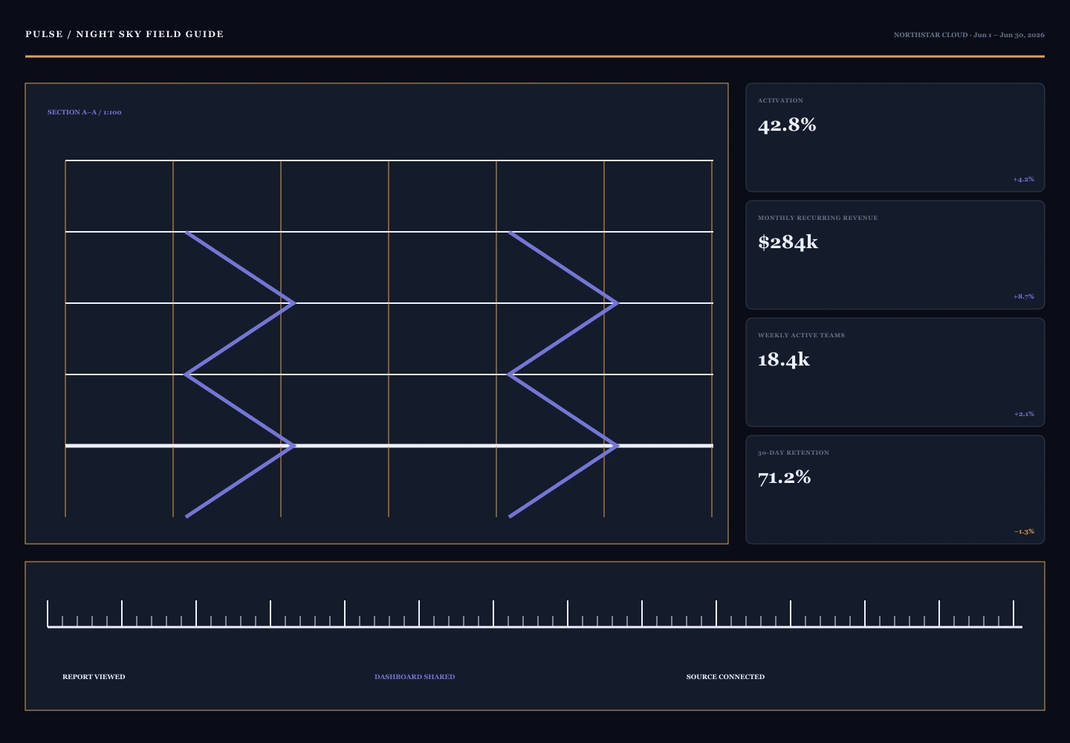Select the Dashboard Shared event label
Image resolution: width=1070 pixels, height=743 pixels.
pyautogui.click(x=415, y=677)
